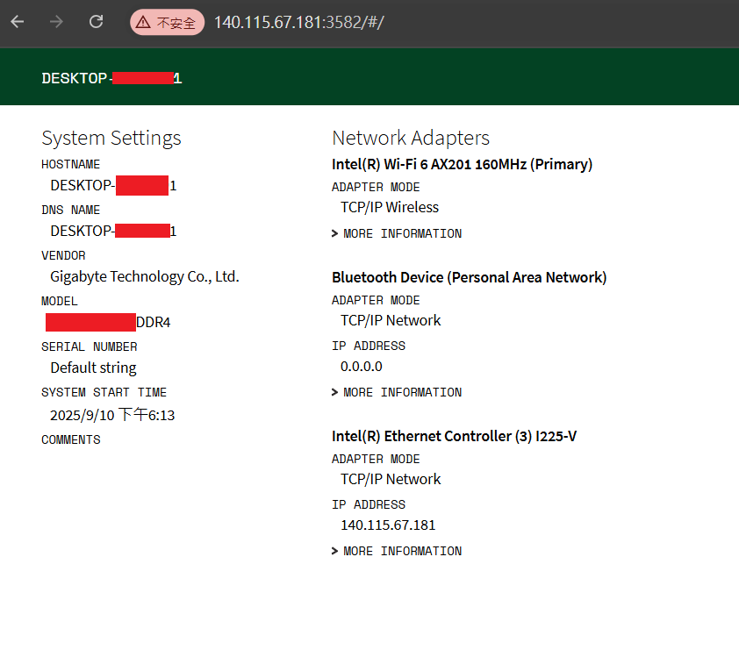Select the Default string serial value
This screenshot has height=664, width=739.
93,368
